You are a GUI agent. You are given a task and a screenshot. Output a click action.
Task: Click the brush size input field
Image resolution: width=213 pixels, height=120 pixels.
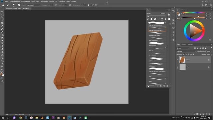163,14
